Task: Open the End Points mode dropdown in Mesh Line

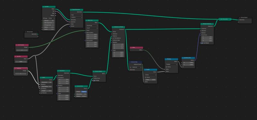Action: 92,26
